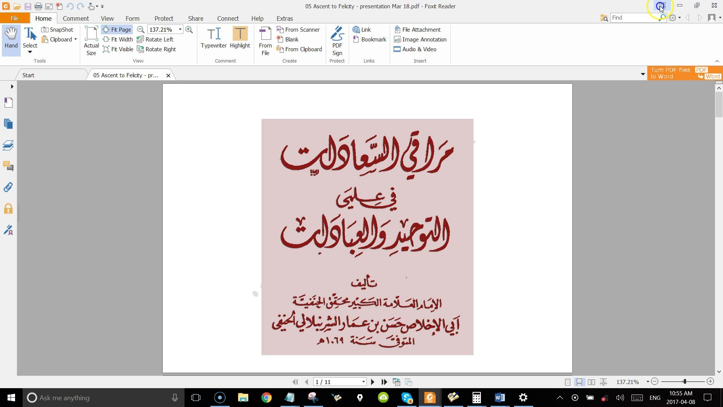Switch to facing pages view mode
Image resolution: width=723 pixels, height=407 pixels.
[591, 382]
